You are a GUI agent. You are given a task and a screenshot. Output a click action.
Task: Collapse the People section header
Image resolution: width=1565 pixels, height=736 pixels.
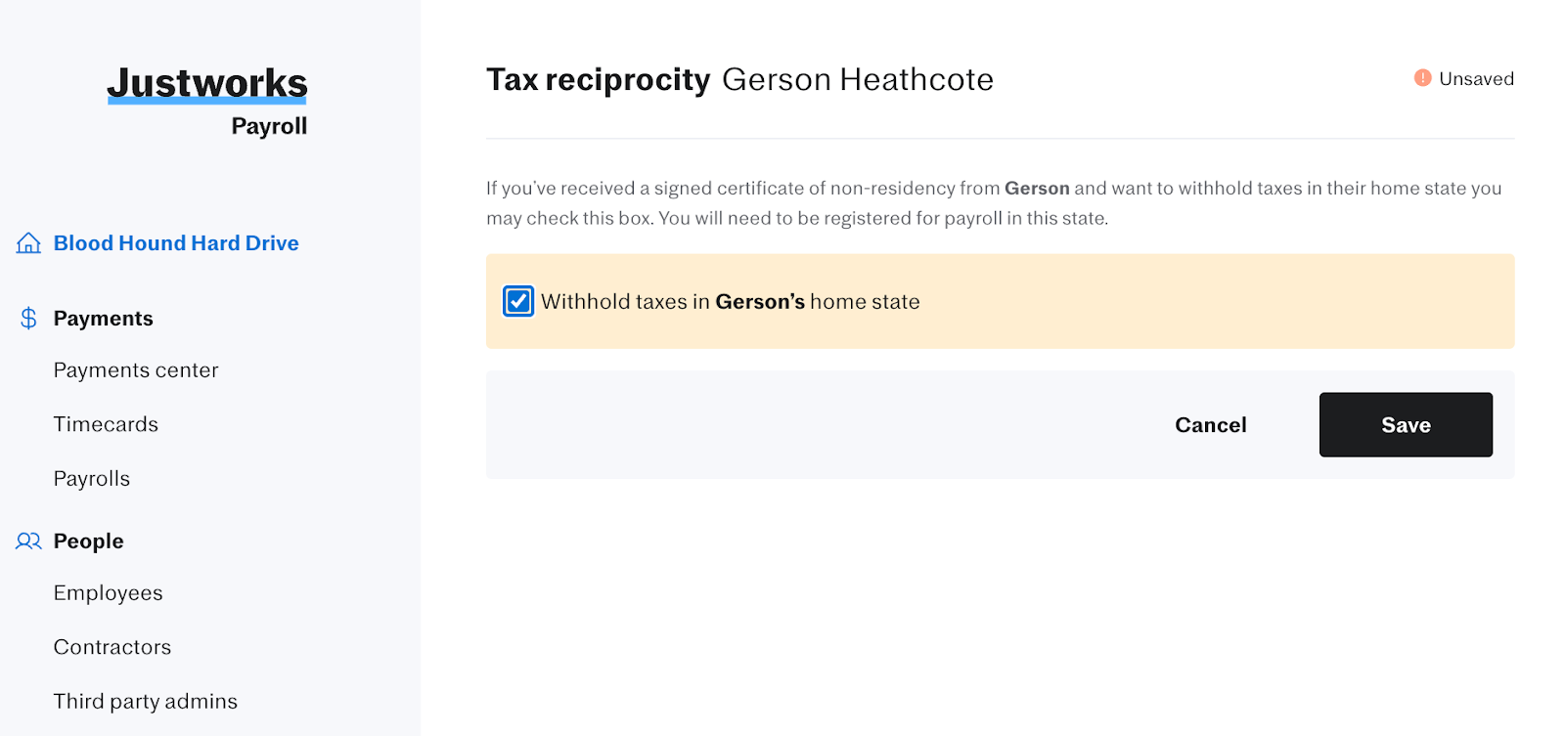[88, 541]
